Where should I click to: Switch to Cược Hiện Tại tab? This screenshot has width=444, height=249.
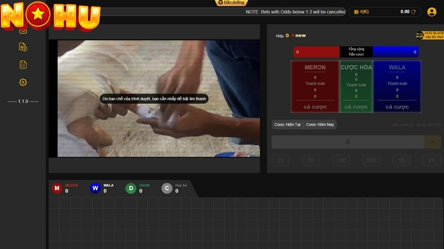pos(287,124)
